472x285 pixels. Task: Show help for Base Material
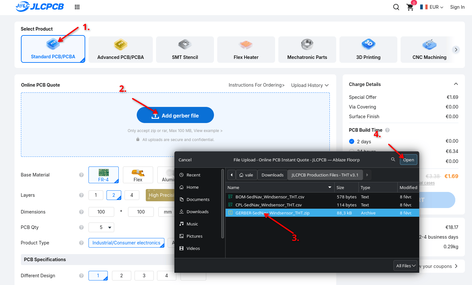pos(81,175)
